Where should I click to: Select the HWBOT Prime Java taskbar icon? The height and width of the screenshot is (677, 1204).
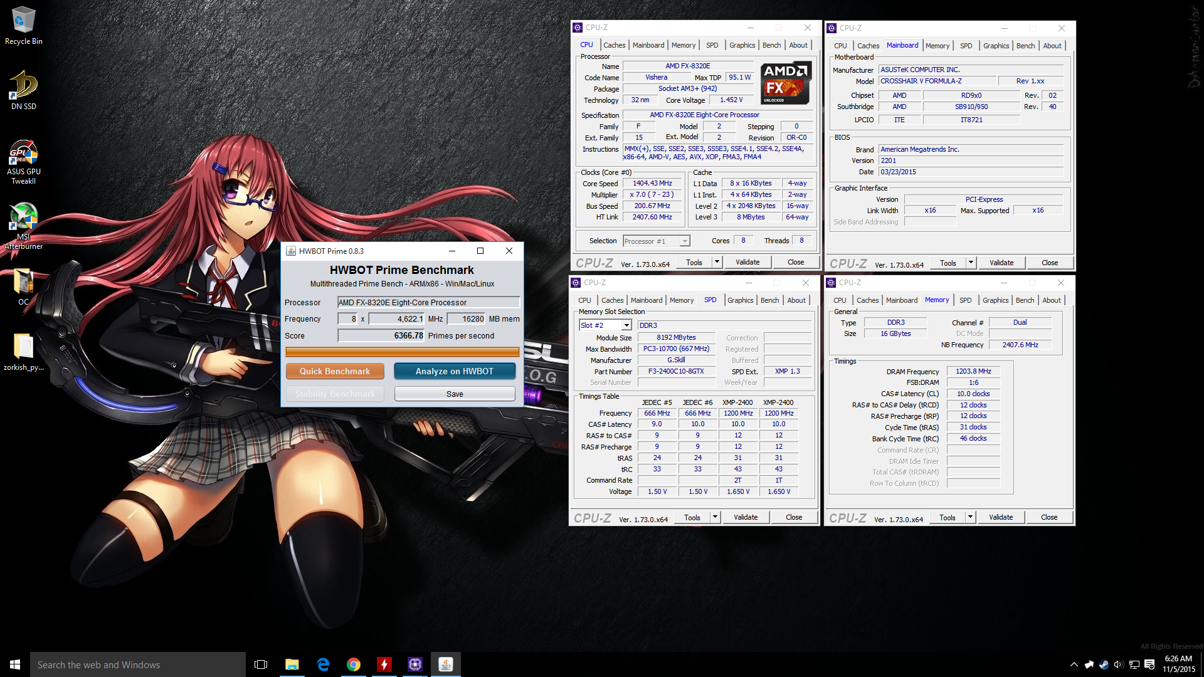pos(446,664)
